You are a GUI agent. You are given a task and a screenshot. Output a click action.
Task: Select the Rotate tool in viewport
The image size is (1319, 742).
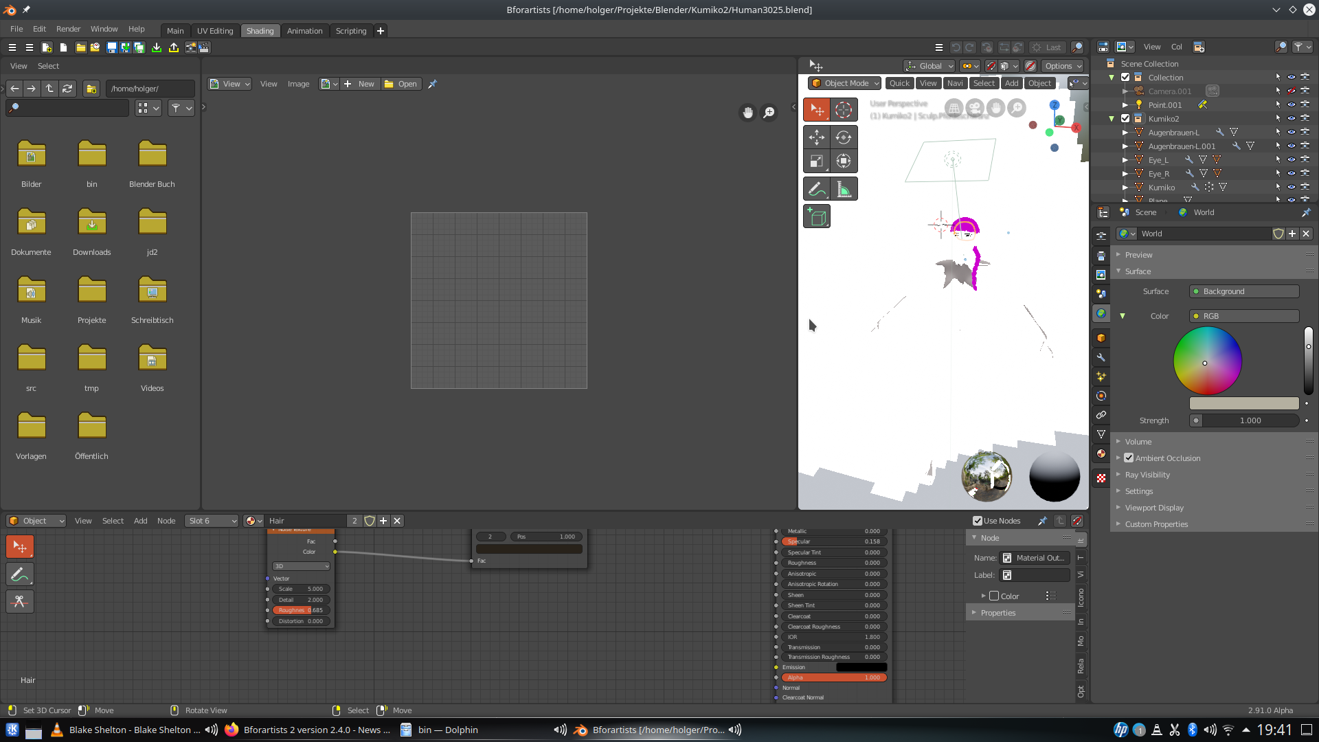point(844,137)
